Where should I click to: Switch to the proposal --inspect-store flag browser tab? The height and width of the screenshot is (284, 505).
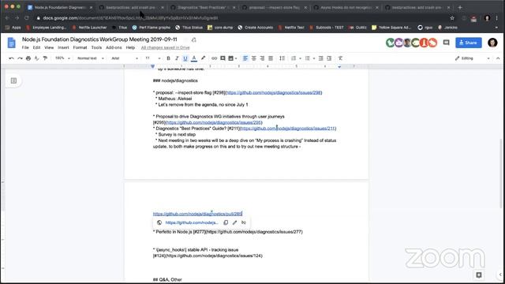point(275,7)
